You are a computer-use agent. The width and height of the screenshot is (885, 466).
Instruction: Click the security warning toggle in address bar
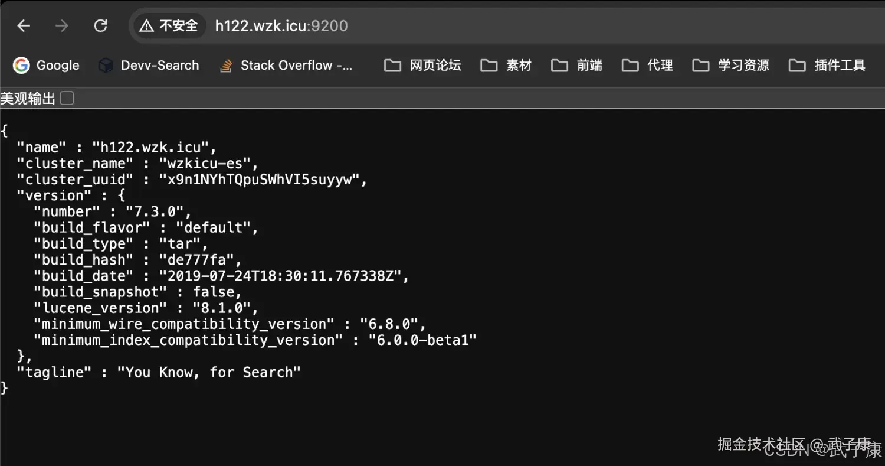[168, 25]
